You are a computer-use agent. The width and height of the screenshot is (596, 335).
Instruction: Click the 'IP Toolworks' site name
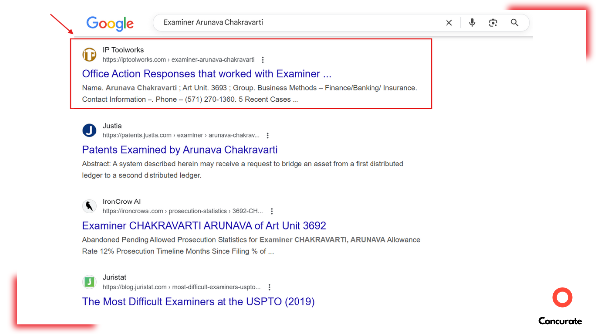pos(123,50)
